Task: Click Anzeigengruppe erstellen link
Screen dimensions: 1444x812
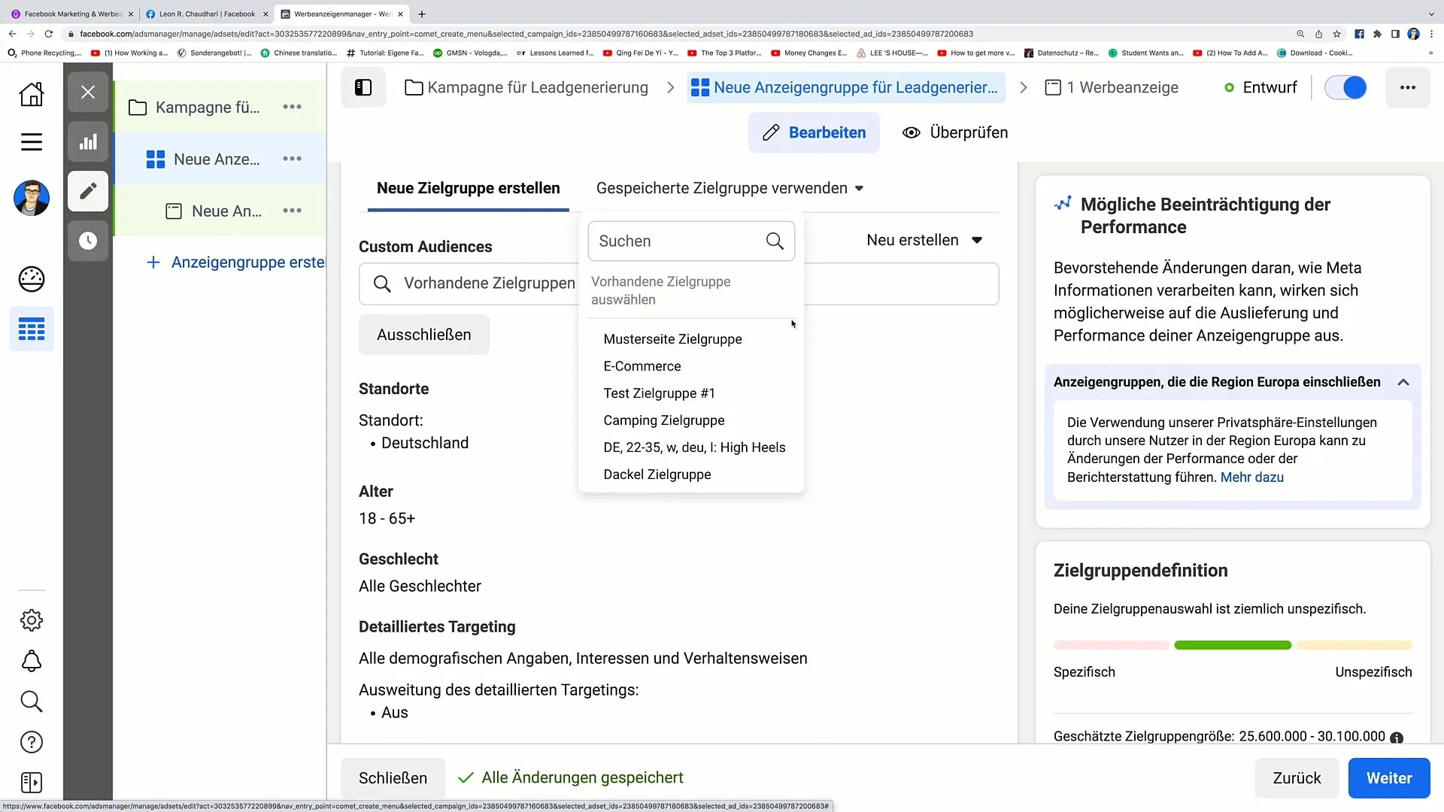Action: [235, 262]
